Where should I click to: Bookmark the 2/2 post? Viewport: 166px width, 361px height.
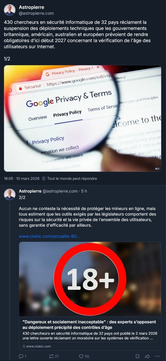pyautogui.click(x=137, y=356)
